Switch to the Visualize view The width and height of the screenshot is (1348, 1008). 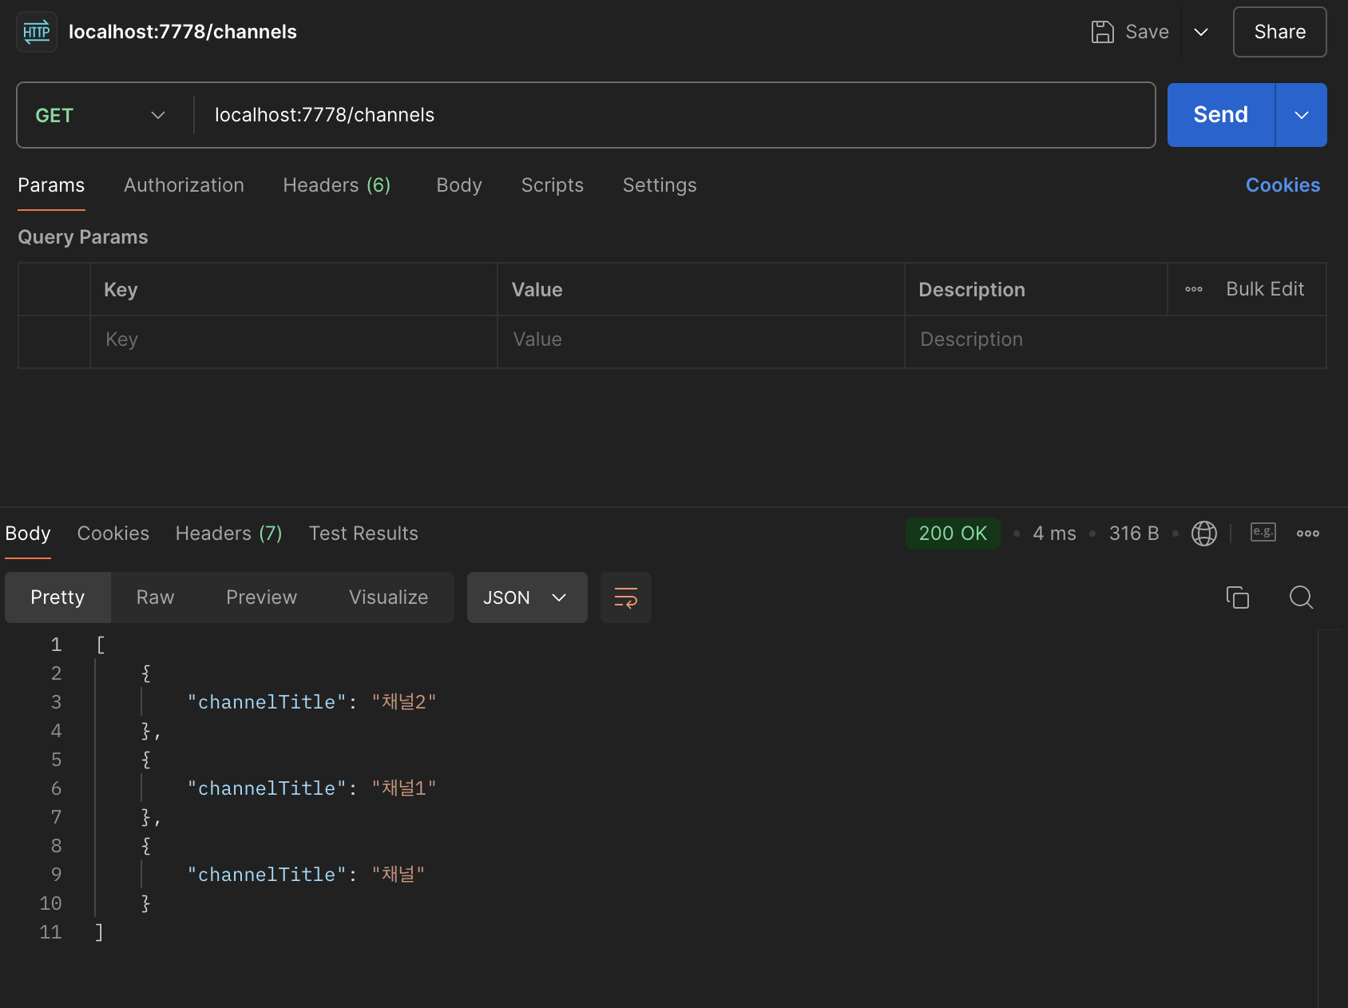click(389, 597)
